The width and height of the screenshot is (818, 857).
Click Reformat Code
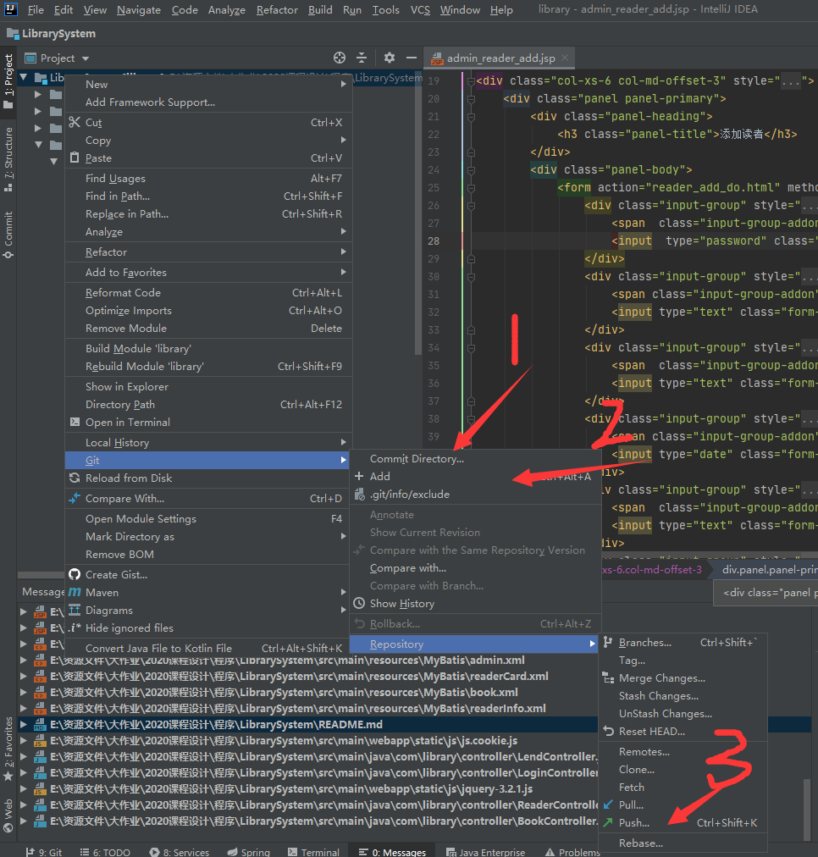(x=208, y=292)
